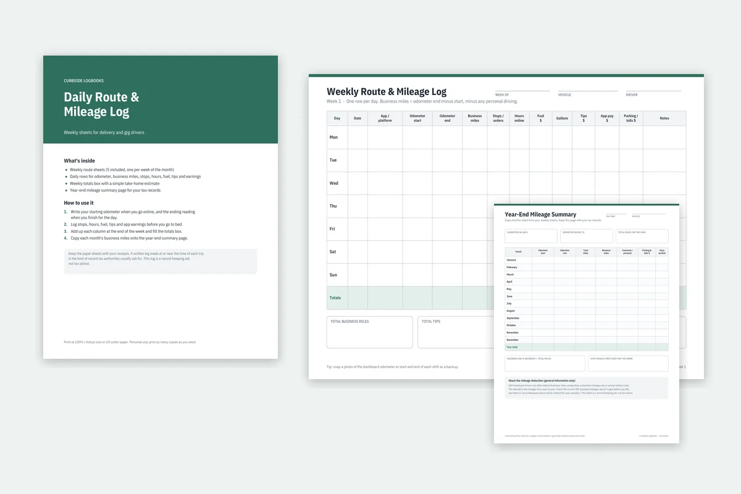The height and width of the screenshot is (494, 741).
Task: Click the 'TOTAL BUSINESS MILES' box
Action: click(370, 332)
